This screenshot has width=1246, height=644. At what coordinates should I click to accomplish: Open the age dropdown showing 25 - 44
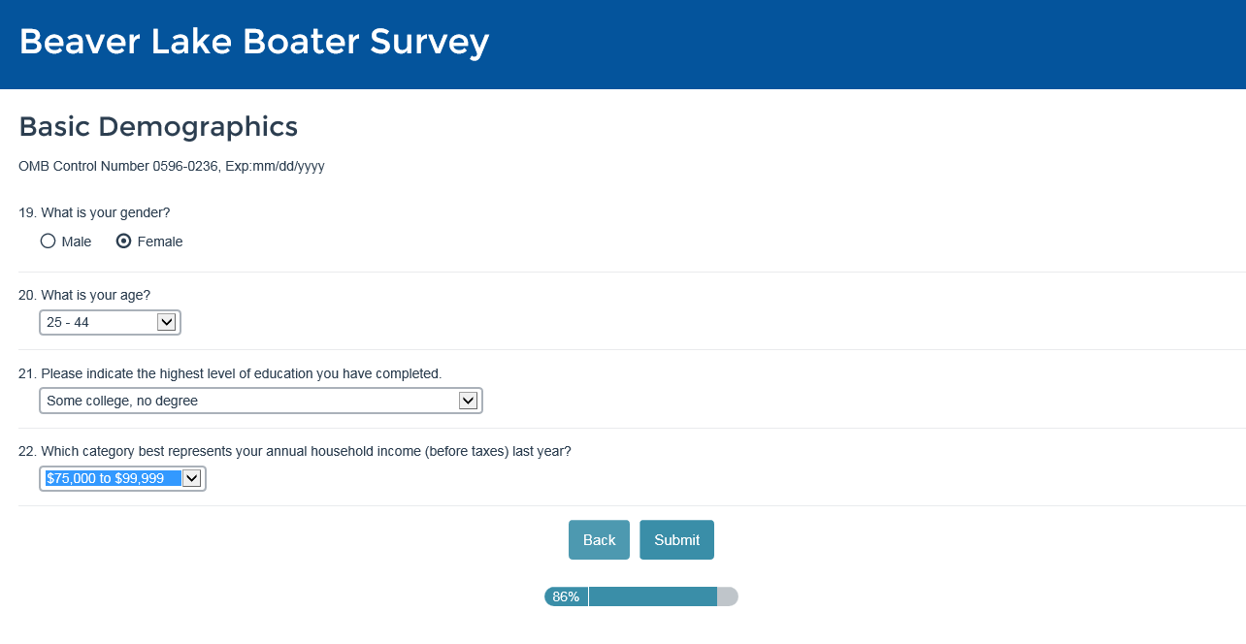[x=99, y=322]
